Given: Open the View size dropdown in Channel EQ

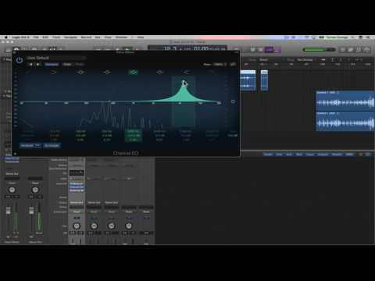Looking at the screenshot, I should pyautogui.click(x=220, y=64).
